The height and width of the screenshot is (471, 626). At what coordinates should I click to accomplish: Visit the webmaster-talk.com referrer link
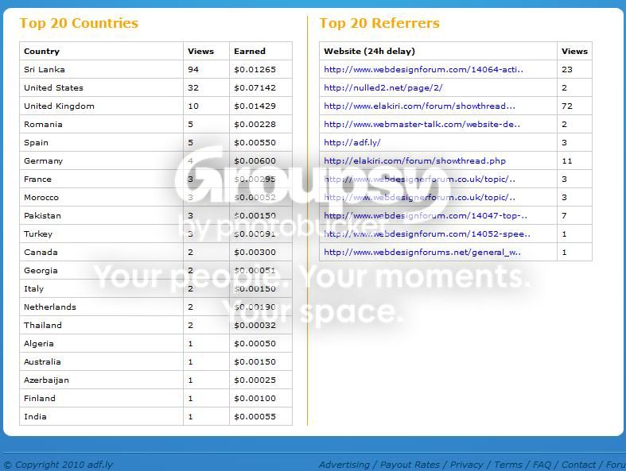point(422,125)
